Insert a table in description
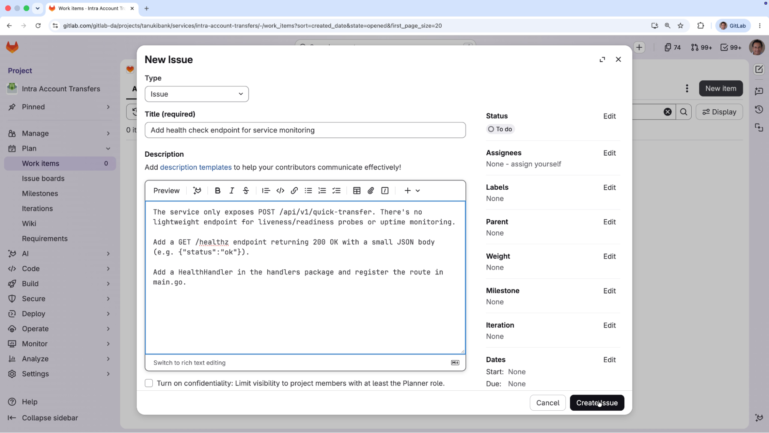This screenshot has height=433, width=769. (357, 191)
